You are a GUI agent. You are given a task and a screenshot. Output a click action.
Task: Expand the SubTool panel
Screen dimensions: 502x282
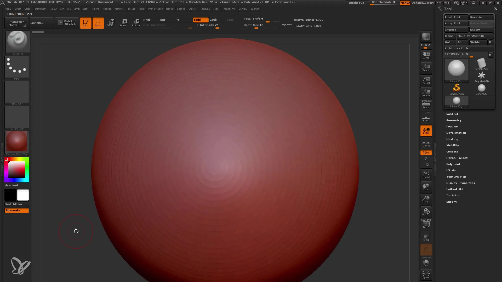coord(452,114)
